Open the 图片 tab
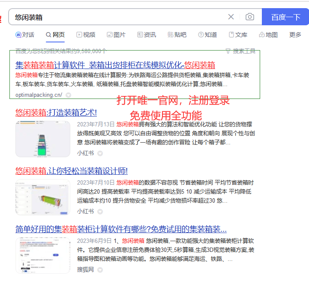309x281 pixels. (x=116, y=35)
